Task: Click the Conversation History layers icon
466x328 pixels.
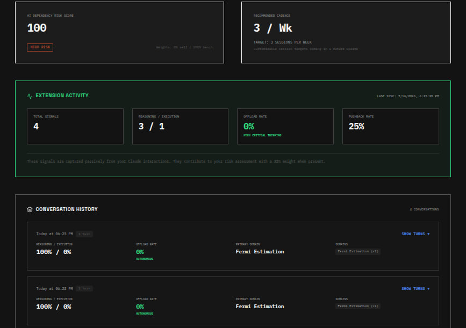Action: (x=30, y=209)
